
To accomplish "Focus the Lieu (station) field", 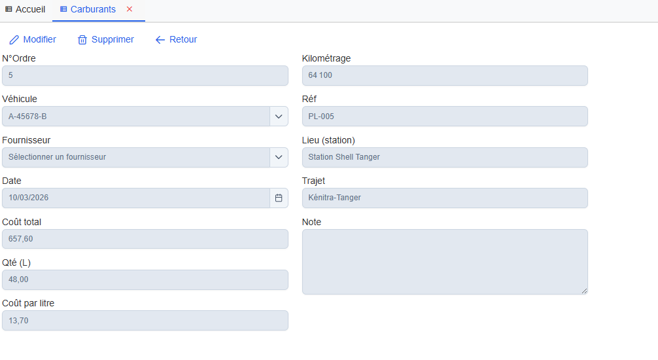I will [445, 157].
